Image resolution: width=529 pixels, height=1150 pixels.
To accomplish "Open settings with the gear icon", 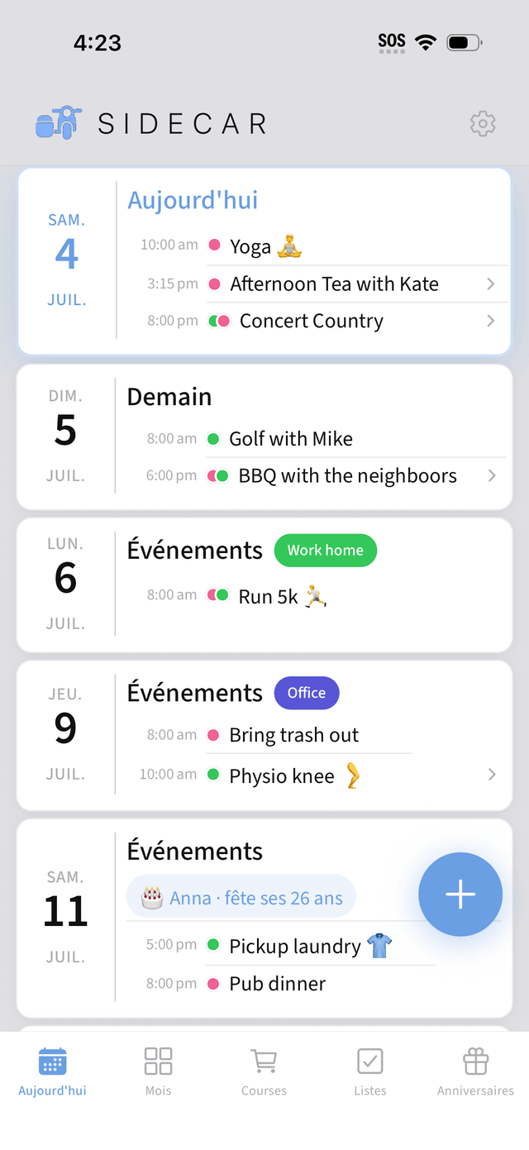I will [483, 124].
